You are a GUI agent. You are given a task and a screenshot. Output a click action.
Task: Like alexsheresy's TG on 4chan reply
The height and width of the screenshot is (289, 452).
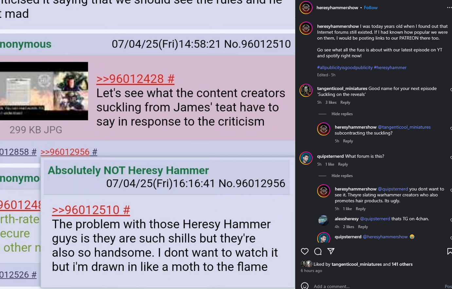click(x=451, y=220)
